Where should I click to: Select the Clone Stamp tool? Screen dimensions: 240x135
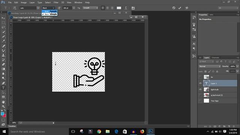coord(3,55)
